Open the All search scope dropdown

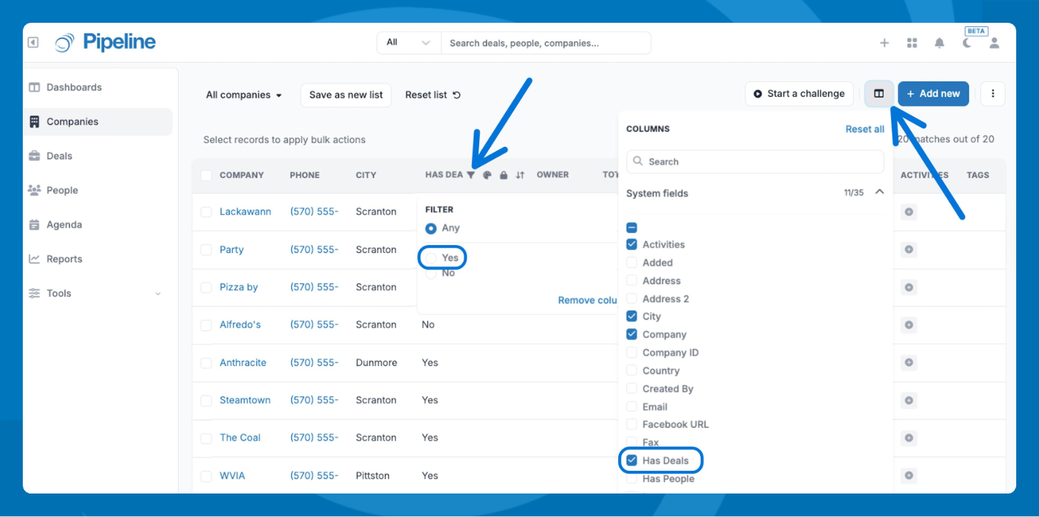[409, 43]
